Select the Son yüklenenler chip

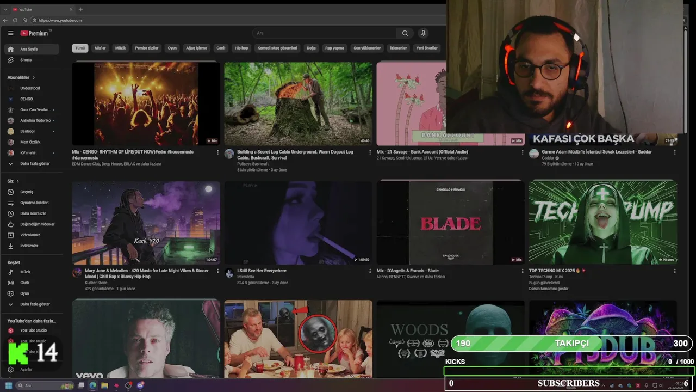(x=367, y=48)
